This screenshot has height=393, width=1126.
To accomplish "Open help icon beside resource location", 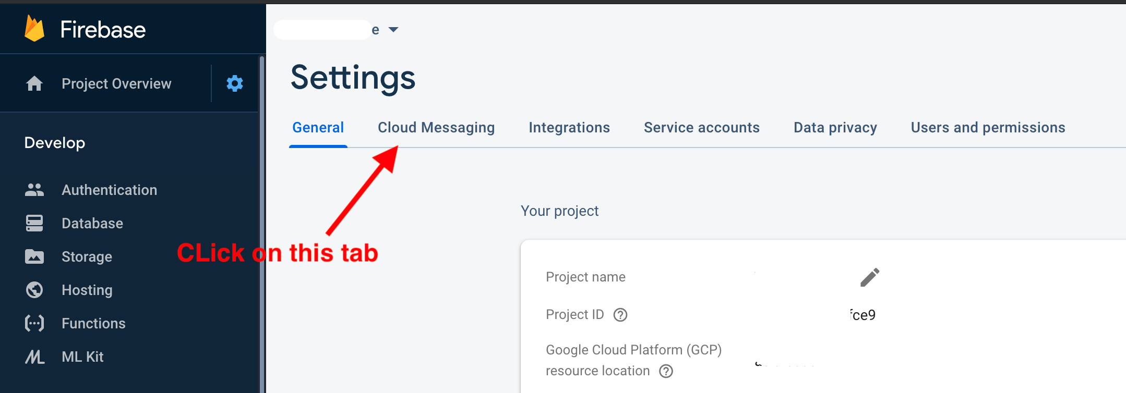I will [666, 371].
